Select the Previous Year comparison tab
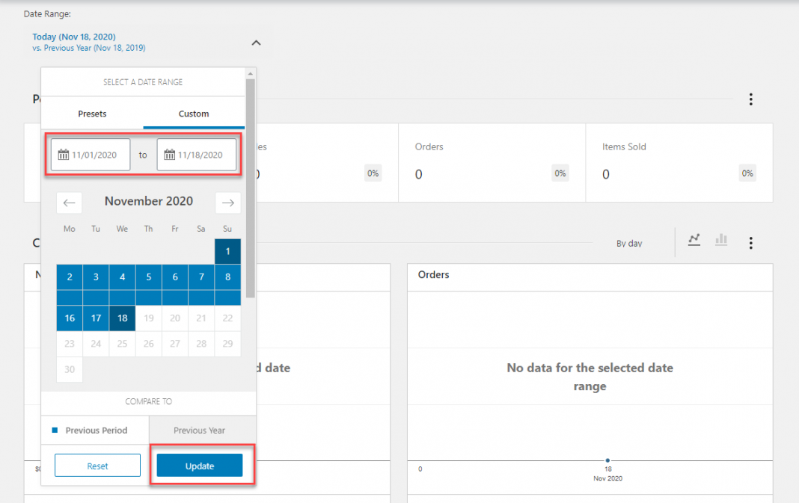 [200, 430]
